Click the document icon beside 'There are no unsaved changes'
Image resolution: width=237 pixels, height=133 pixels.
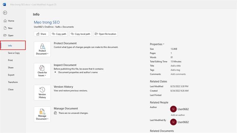(x=55, y=113)
